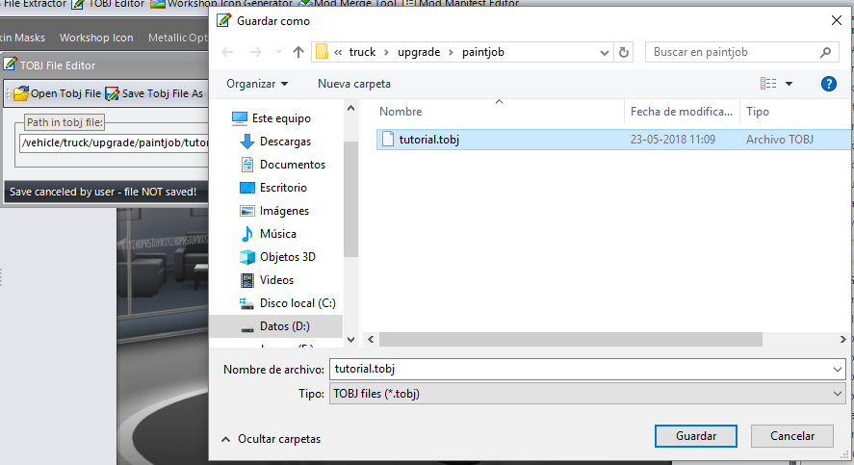Viewport: 854px width, 465px height.
Task: Open Música folder in sidebar
Action: pos(278,234)
